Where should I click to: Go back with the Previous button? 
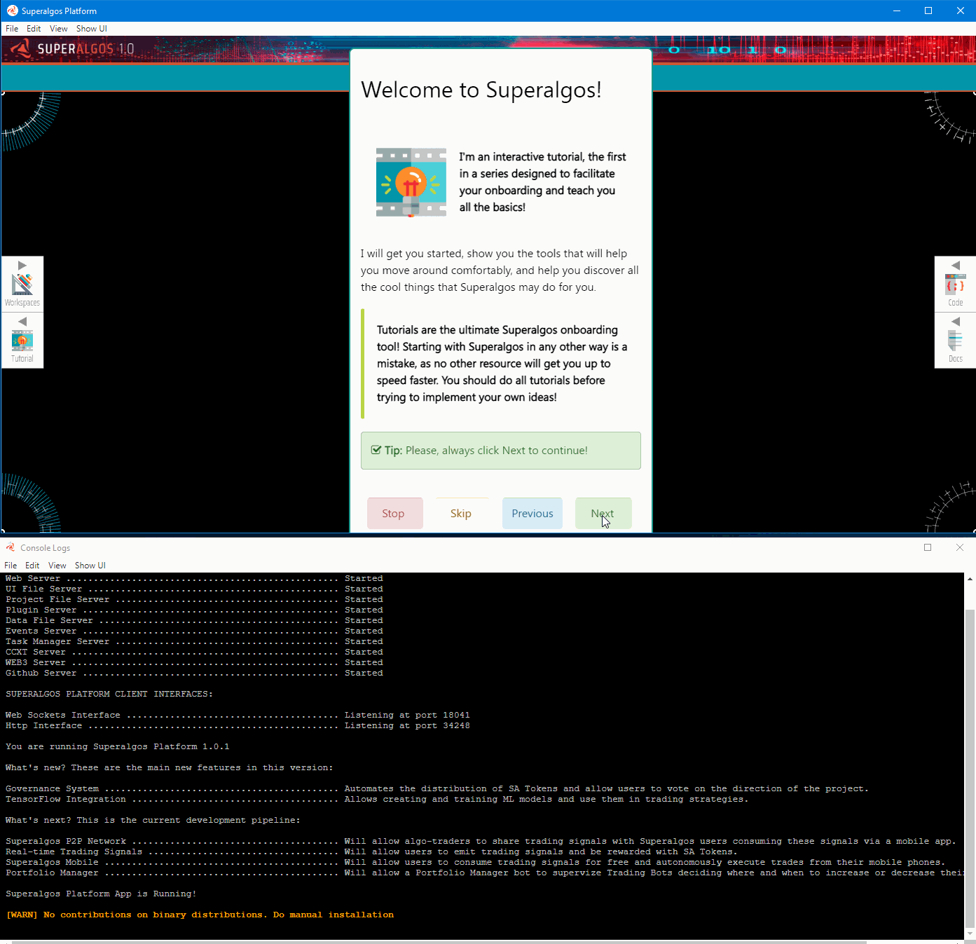(x=532, y=514)
